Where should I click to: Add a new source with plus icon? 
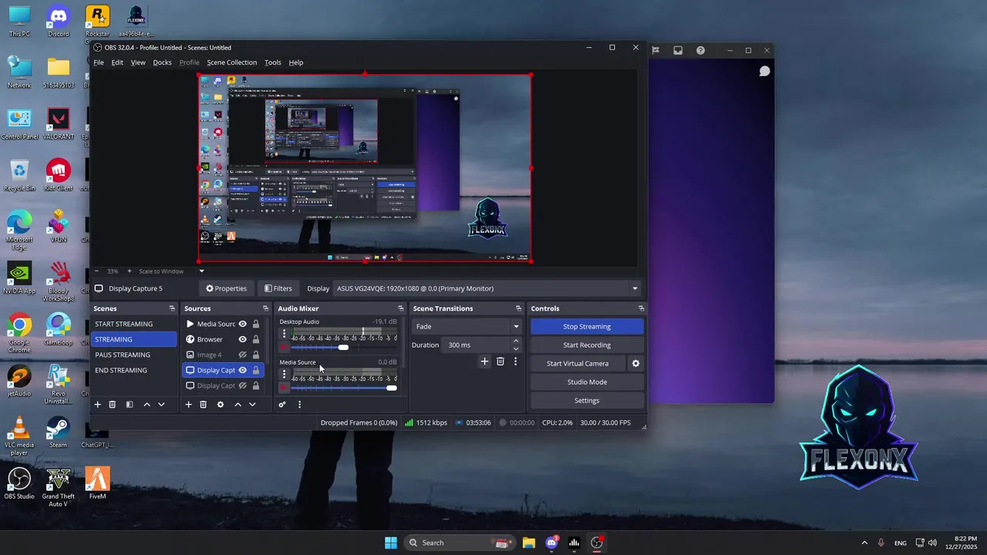click(188, 405)
